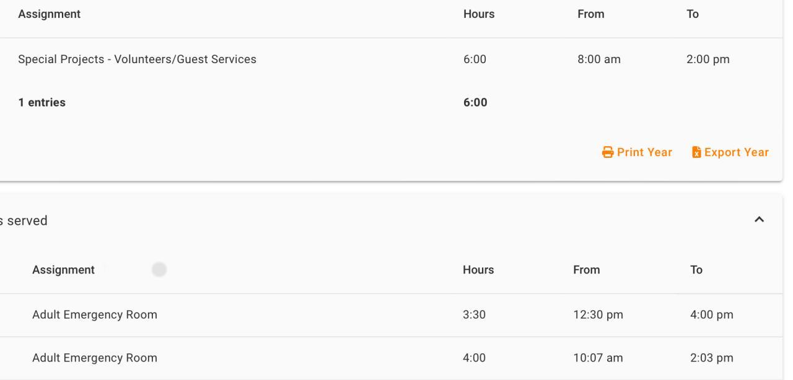Sort by Assignment header above Special Projects row
This screenshot has height=380, width=793.
pyautogui.click(x=49, y=14)
